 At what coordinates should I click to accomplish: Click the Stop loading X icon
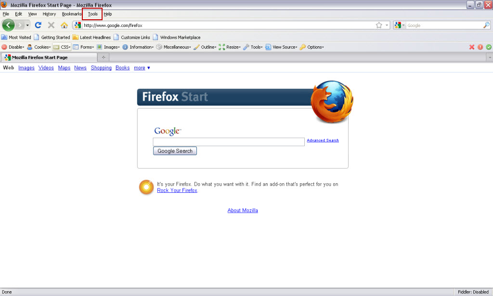click(51, 25)
